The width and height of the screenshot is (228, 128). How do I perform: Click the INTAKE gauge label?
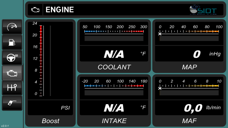(x=114, y=121)
